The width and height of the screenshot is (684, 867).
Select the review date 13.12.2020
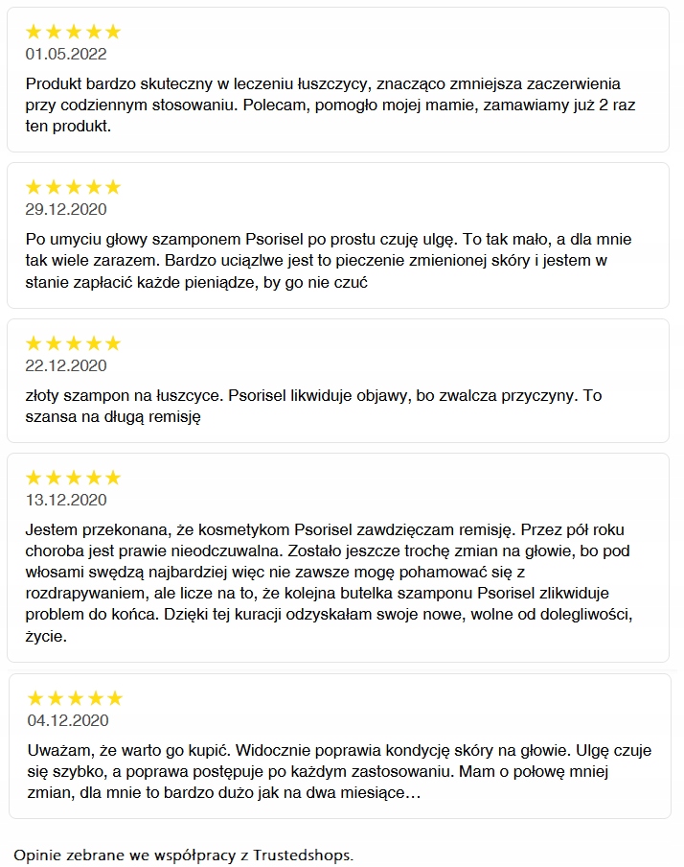pos(66,500)
